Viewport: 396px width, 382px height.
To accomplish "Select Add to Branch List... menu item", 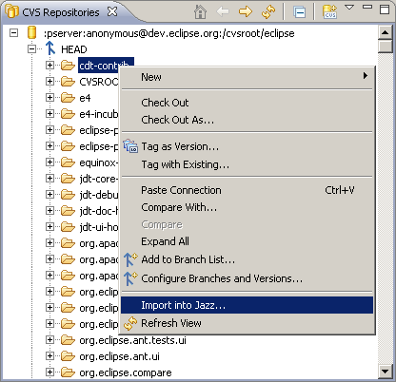I will click(x=247, y=259).
